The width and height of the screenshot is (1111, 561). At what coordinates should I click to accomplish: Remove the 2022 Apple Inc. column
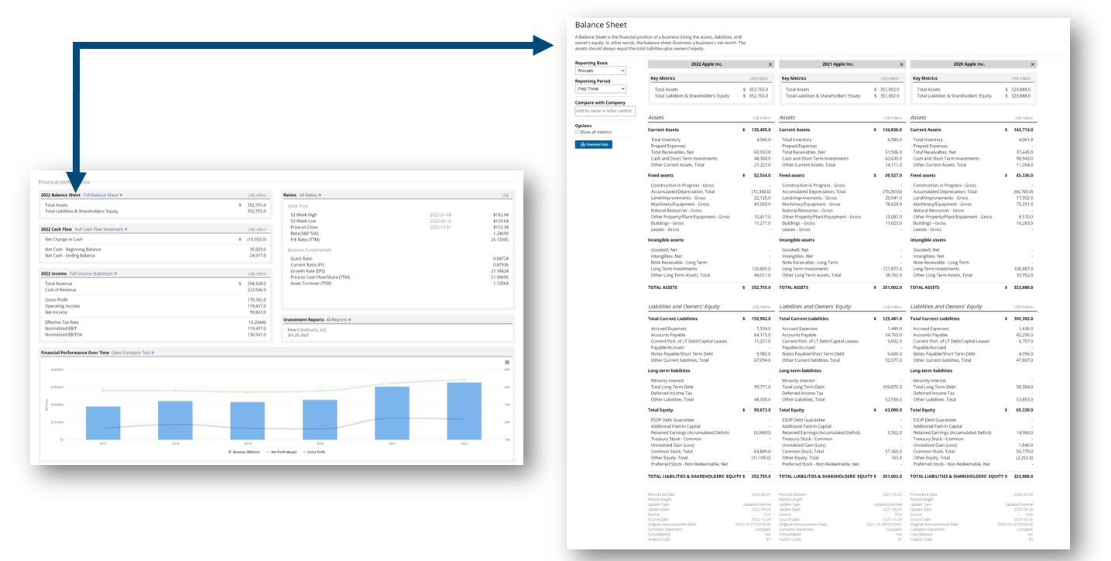(770, 64)
